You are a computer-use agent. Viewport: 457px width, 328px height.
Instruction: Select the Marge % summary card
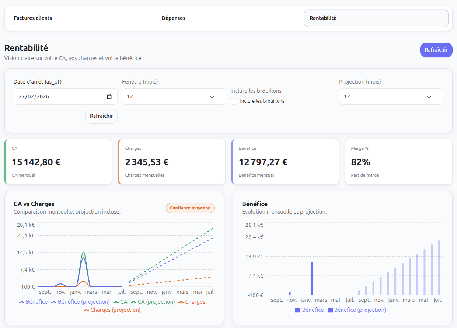click(x=399, y=161)
